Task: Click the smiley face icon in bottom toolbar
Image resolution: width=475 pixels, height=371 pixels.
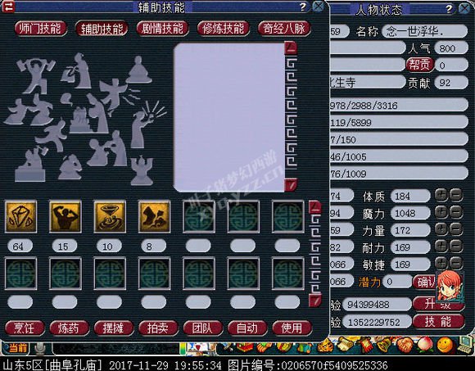Action: [x=445, y=346]
